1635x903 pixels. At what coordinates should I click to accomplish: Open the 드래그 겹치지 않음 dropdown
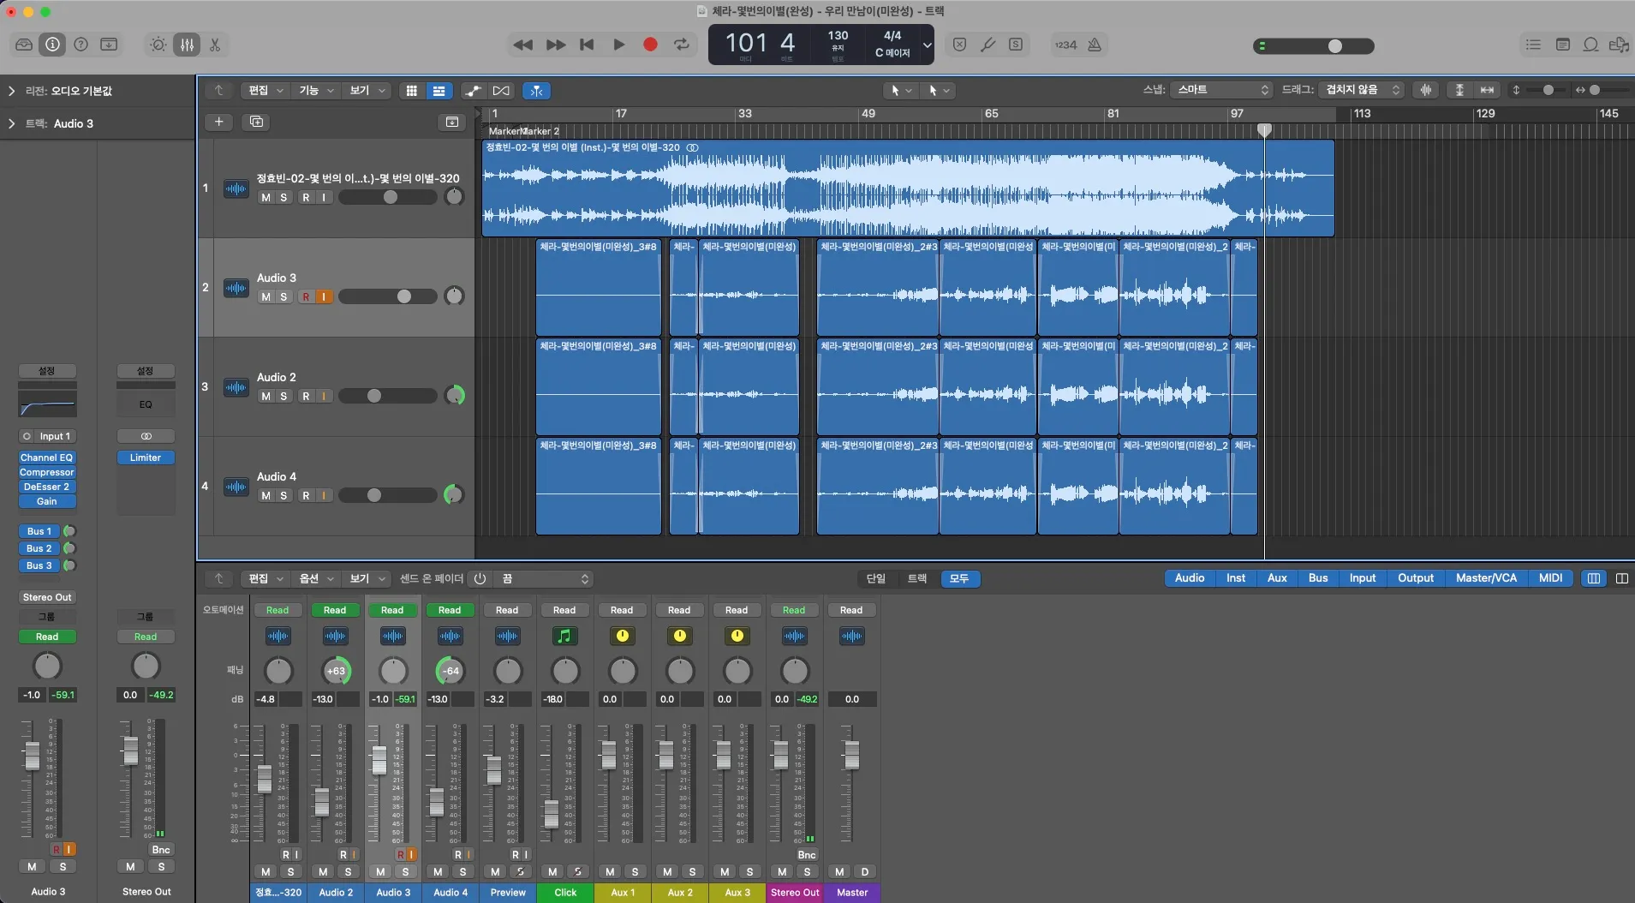[x=1362, y=89]
